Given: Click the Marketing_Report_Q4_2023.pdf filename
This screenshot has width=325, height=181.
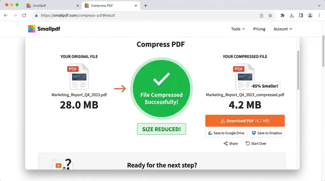Looking at the screenshot, I should [x=79, y=95].
